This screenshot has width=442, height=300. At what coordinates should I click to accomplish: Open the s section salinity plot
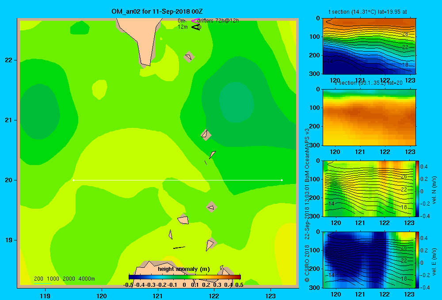369,117
